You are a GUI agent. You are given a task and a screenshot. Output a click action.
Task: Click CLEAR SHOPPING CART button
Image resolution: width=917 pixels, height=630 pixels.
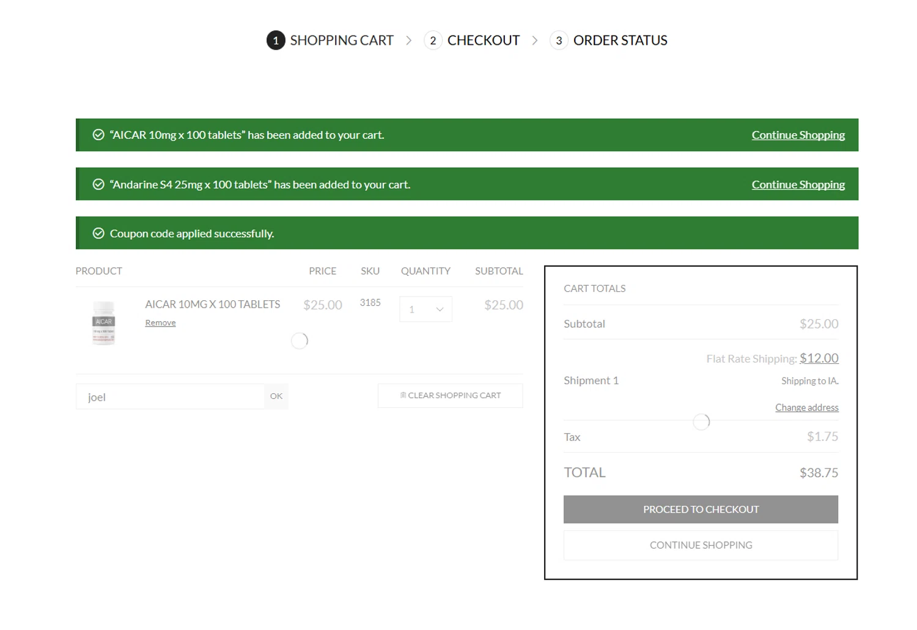coord(451,395)
